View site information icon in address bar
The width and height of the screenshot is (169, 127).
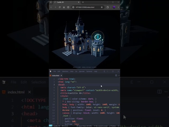pos(73,7)
